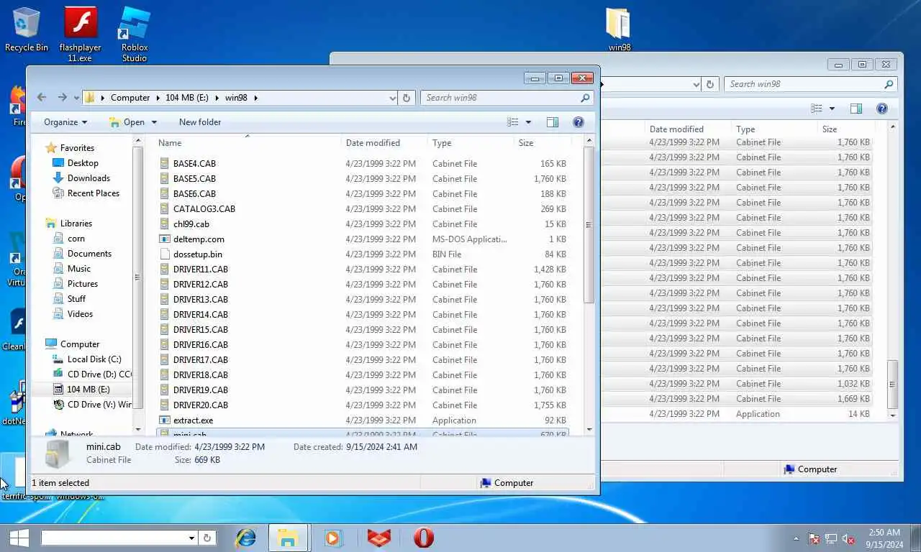Click the file list vertical scrollbar in front window
The height and width of the screenshot is (552, 921).
(589, 225)
